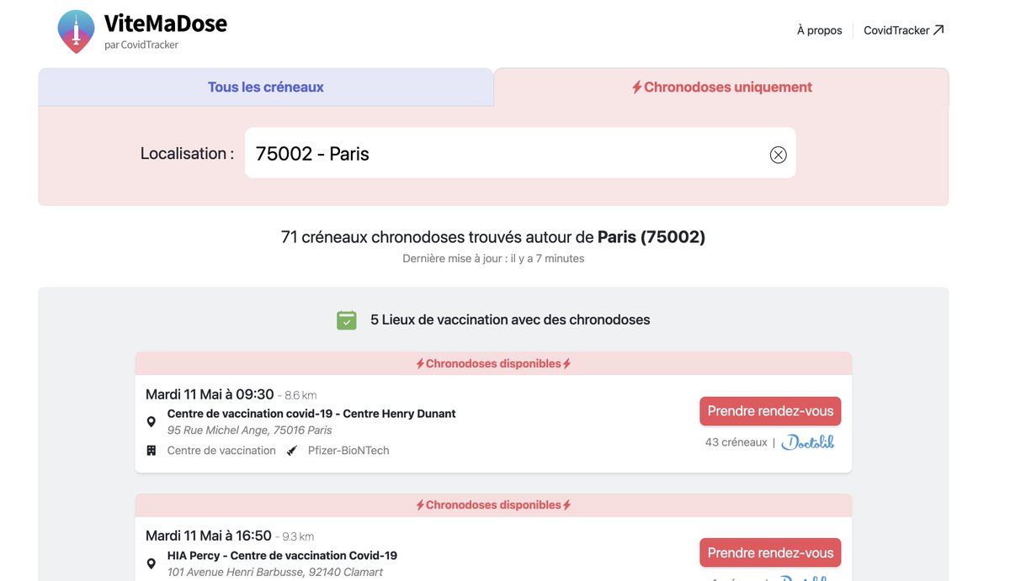The image size is (1010, 581).
Task: Book the Centre Henry Dunant appointment via Prendre rendez-vous
Action: (770, 411)
